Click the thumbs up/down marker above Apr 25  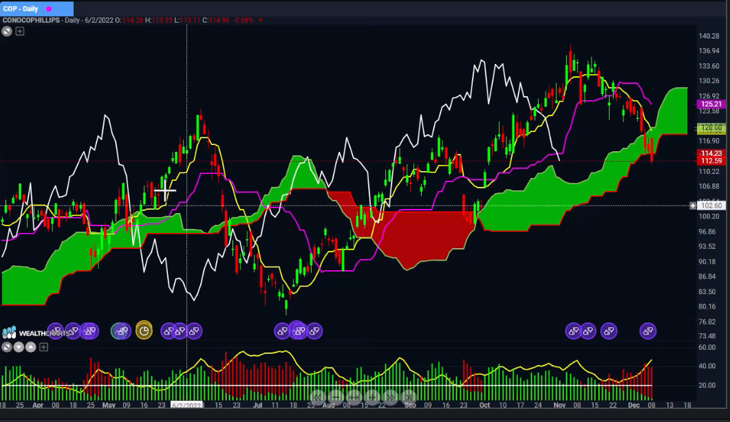pyautogui.click(x=89, y=331)
